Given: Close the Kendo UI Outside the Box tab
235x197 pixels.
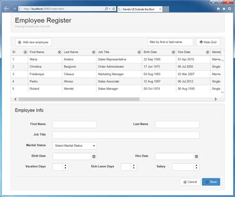Looking at the screenshot, I should [x=160, y=9].
